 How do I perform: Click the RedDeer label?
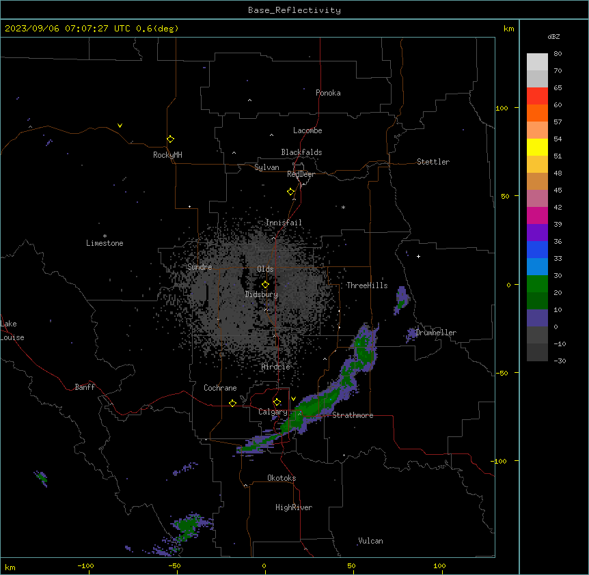pos(301,174)
